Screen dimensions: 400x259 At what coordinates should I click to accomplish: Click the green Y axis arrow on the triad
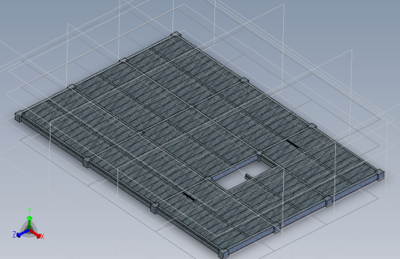30,222
